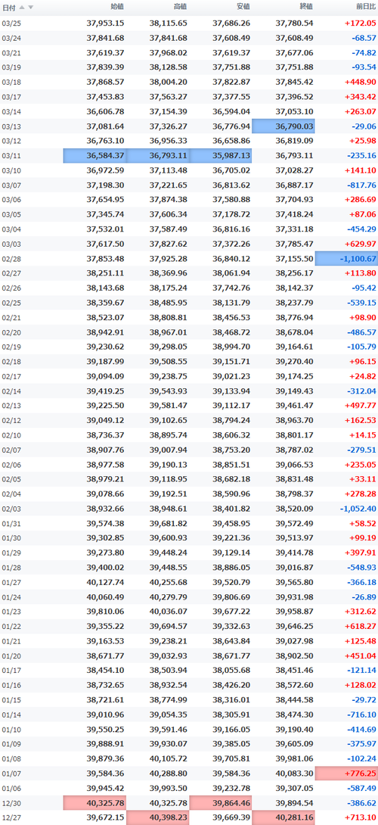Select the high value 38,115.65
Viewport: 378px width, 825px height.
point(169,23)
